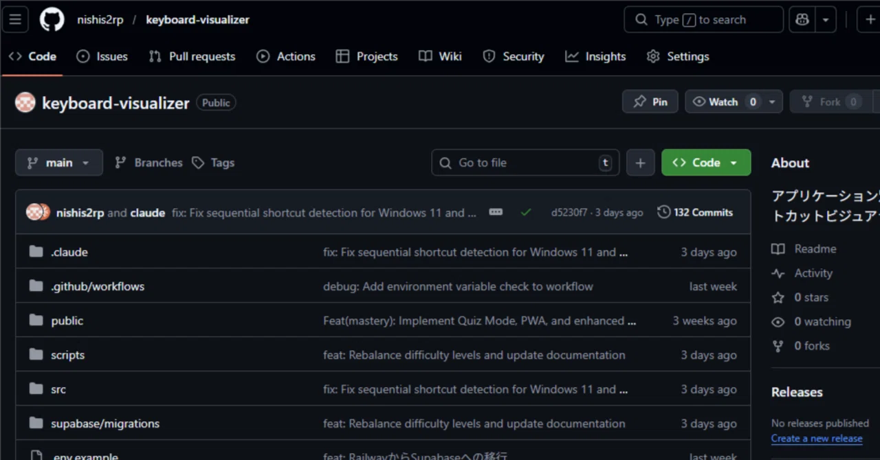Screen dimensions: 880x460
Task: Click the folder icon beside src
Action: tap(36, 389)
